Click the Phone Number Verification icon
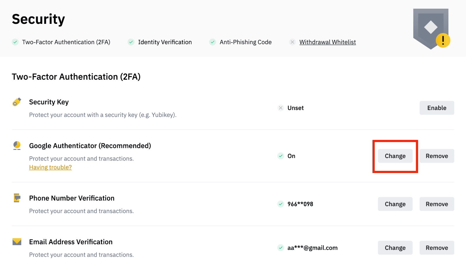The image size is (466, 268). [x=17, y=198]
